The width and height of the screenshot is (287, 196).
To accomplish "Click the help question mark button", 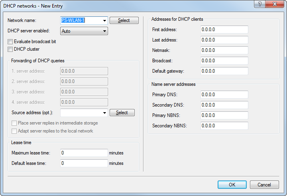I will (x=259, y=5).
